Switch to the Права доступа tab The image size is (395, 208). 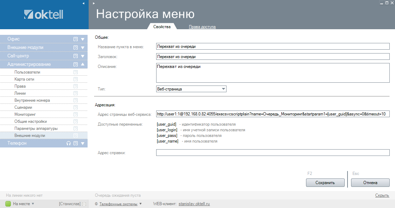pyautogui.click(x=202, y=27)
